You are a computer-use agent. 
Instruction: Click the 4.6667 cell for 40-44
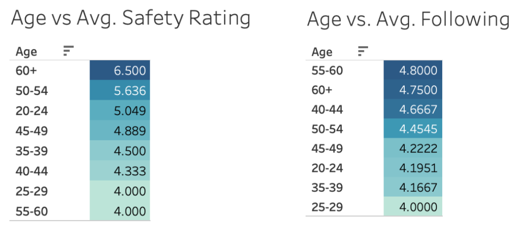coord(413,109)
